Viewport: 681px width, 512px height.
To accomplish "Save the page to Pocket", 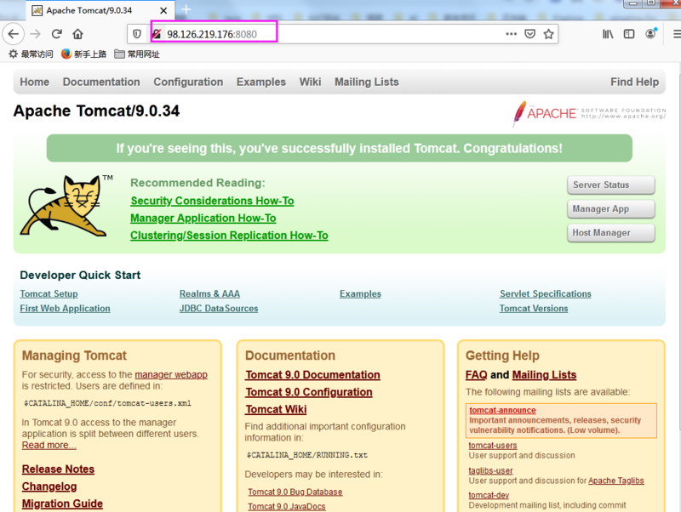I will point(530,34).
